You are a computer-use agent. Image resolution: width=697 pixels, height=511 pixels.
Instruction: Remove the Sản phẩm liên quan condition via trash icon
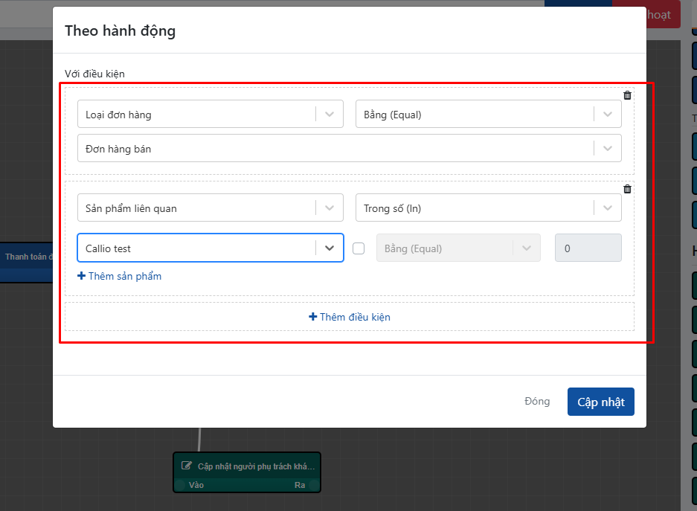pyautogui.click(x=627, y=189)
